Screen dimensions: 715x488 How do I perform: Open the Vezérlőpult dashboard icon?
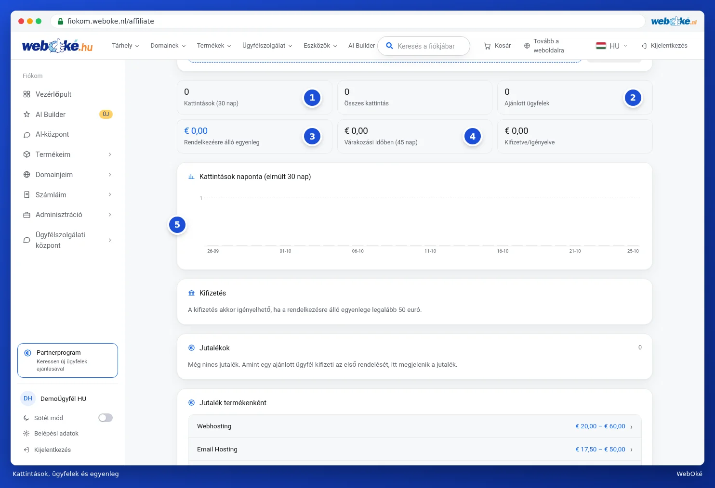pyautogui.click(x=27, y=94)
